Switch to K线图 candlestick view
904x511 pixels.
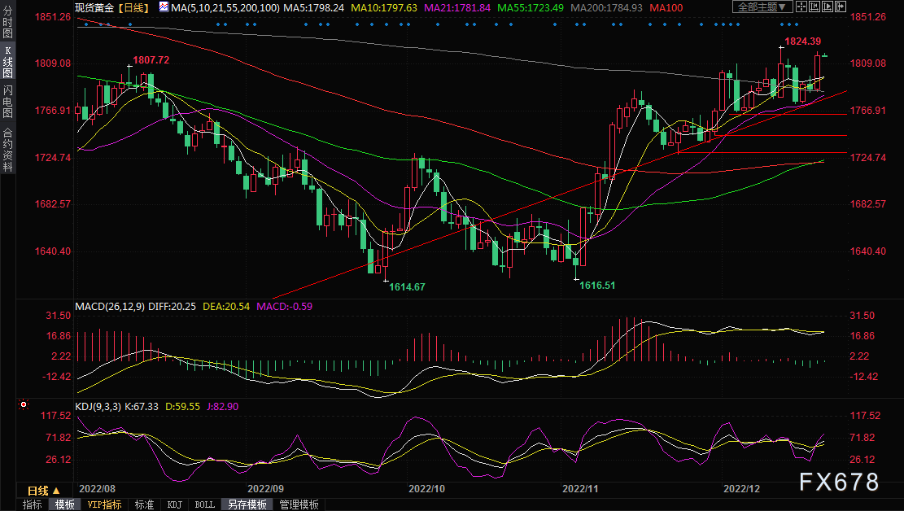(7, 61)
